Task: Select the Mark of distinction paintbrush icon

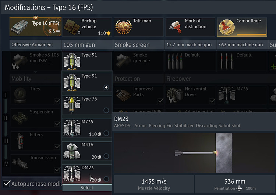Action: [x=176, y=27]
